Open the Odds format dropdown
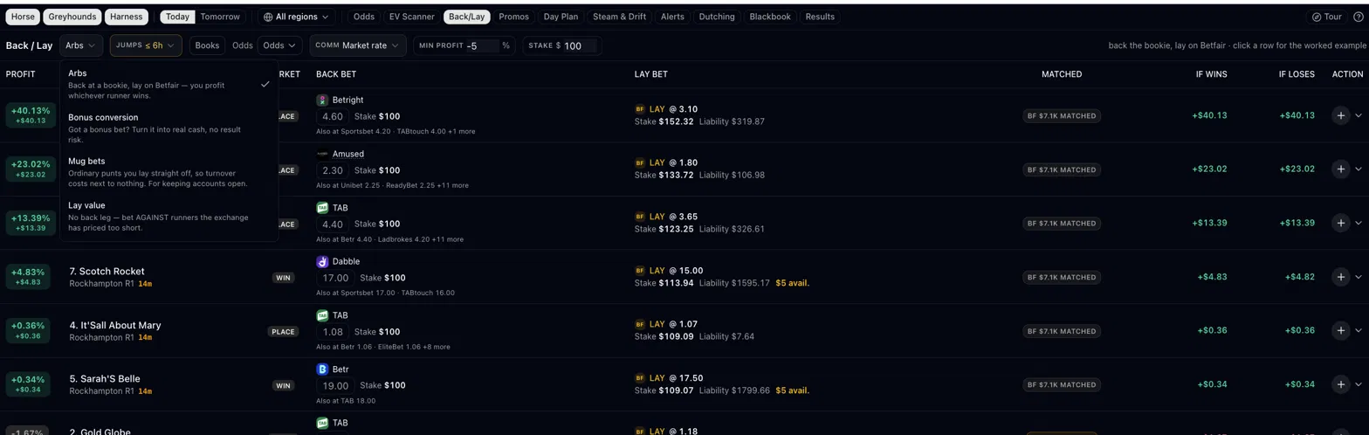The height and width of the screenshot is (435, 1369). (279, 45)
